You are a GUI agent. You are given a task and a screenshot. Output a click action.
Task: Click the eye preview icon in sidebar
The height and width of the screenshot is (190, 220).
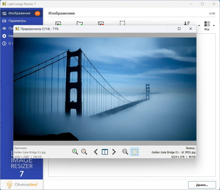coord(4,28)
